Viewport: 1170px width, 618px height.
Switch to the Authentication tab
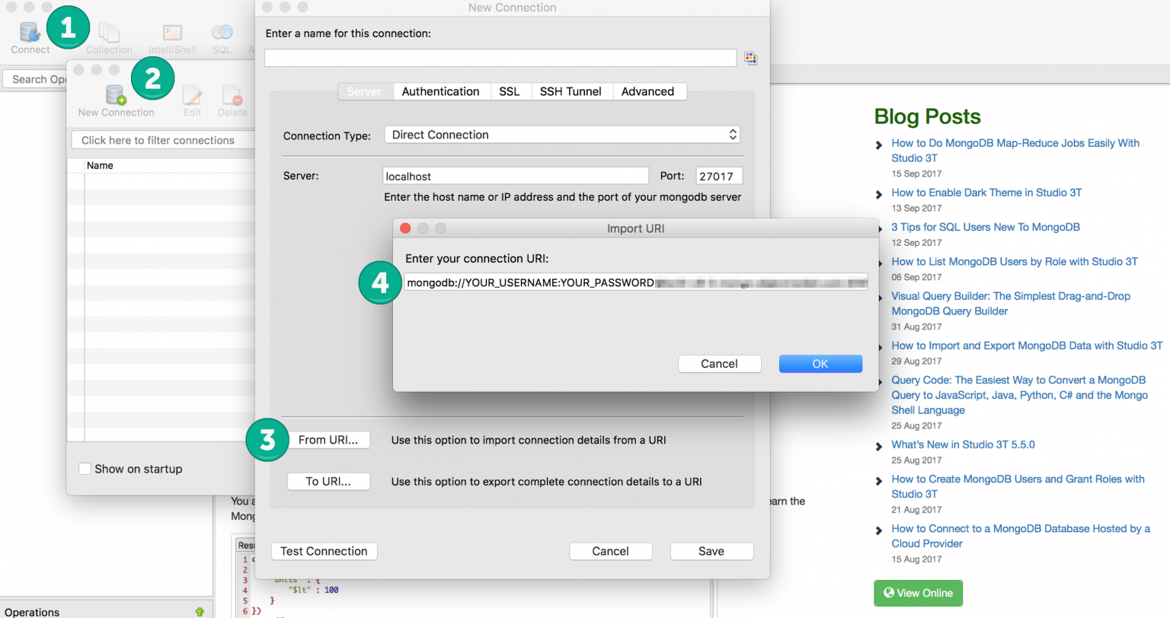pos(440,91)
